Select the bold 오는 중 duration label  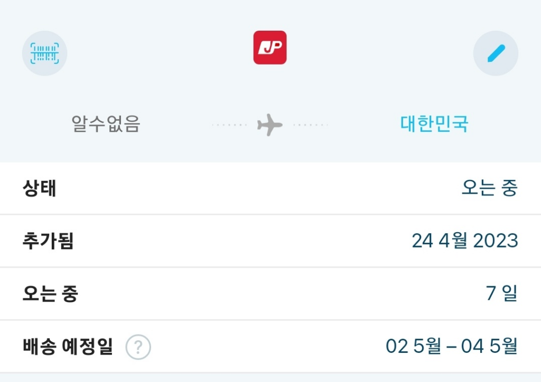(50, 294)
